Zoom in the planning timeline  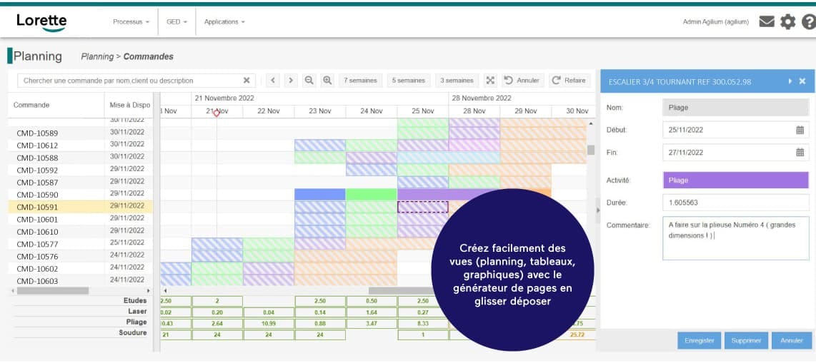327,81
